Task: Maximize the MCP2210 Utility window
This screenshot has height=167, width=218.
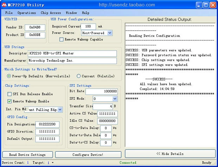Action: tap(206, 5)
